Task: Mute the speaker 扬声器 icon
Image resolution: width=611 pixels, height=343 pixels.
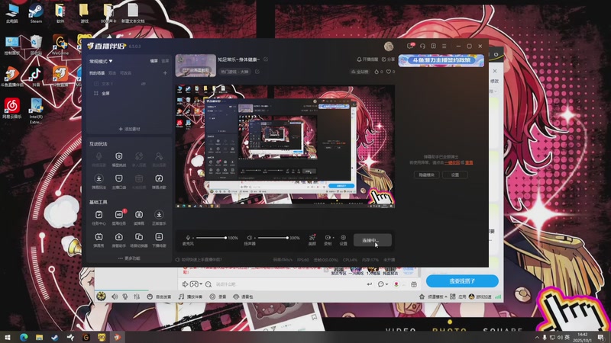Action: pos(250,238)
